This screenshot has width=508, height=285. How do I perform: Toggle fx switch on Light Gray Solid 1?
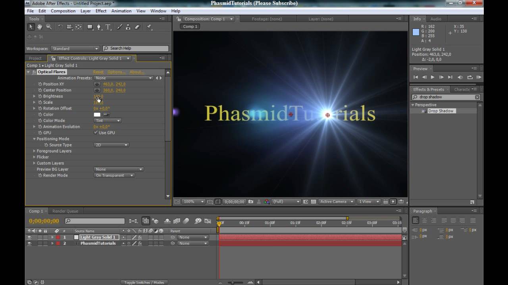(x=140, y=237)
